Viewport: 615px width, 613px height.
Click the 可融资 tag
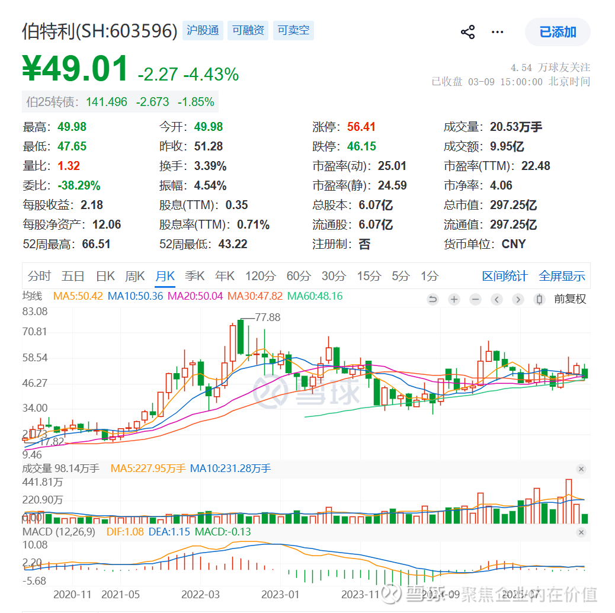click(248, 30)
